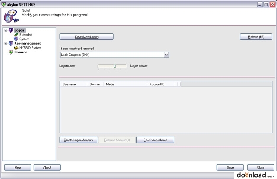The width and height of the screenshot is (277, 179).
Task: Click the Test inserted card button
Action: (155, 140)
